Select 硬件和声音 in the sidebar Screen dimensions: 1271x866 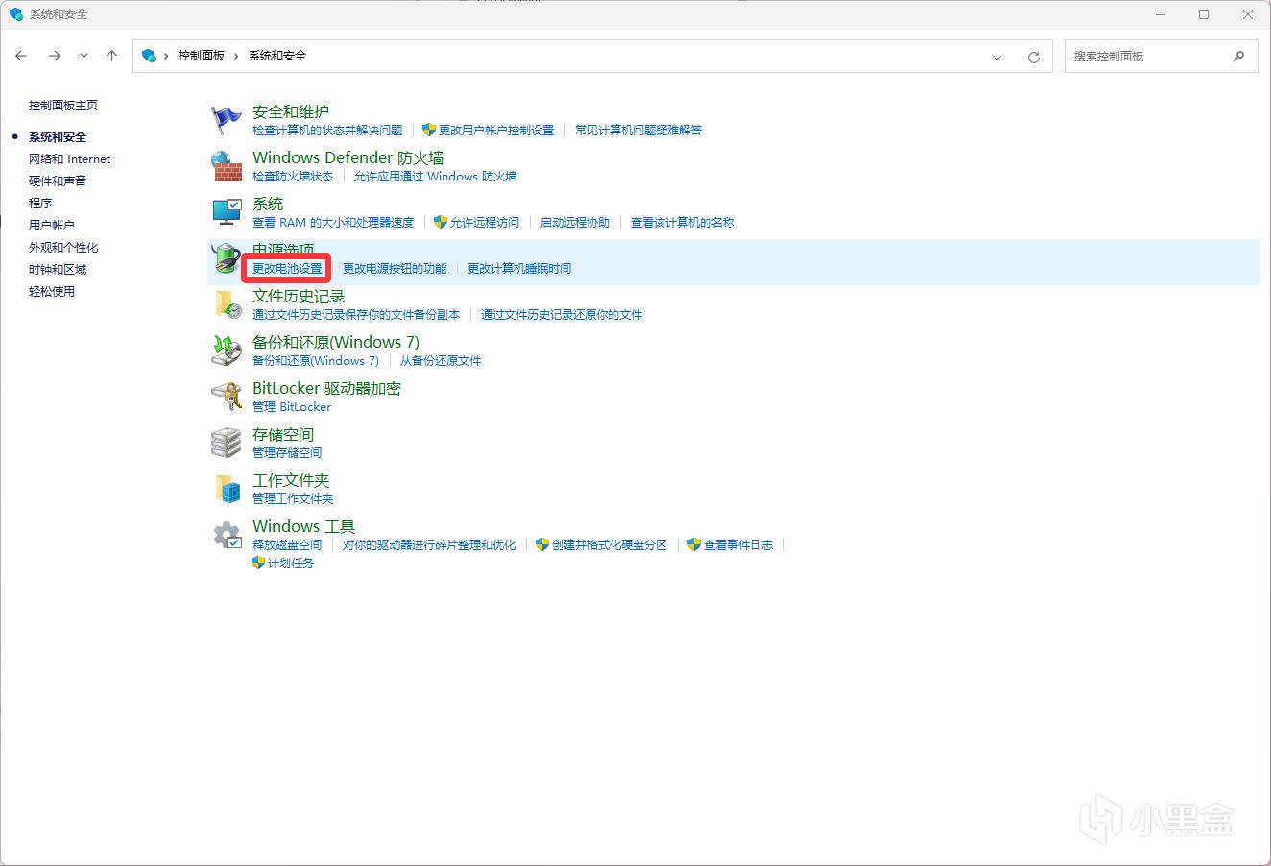tap(58, 181)
